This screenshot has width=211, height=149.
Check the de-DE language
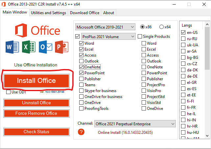coord(183,76)
